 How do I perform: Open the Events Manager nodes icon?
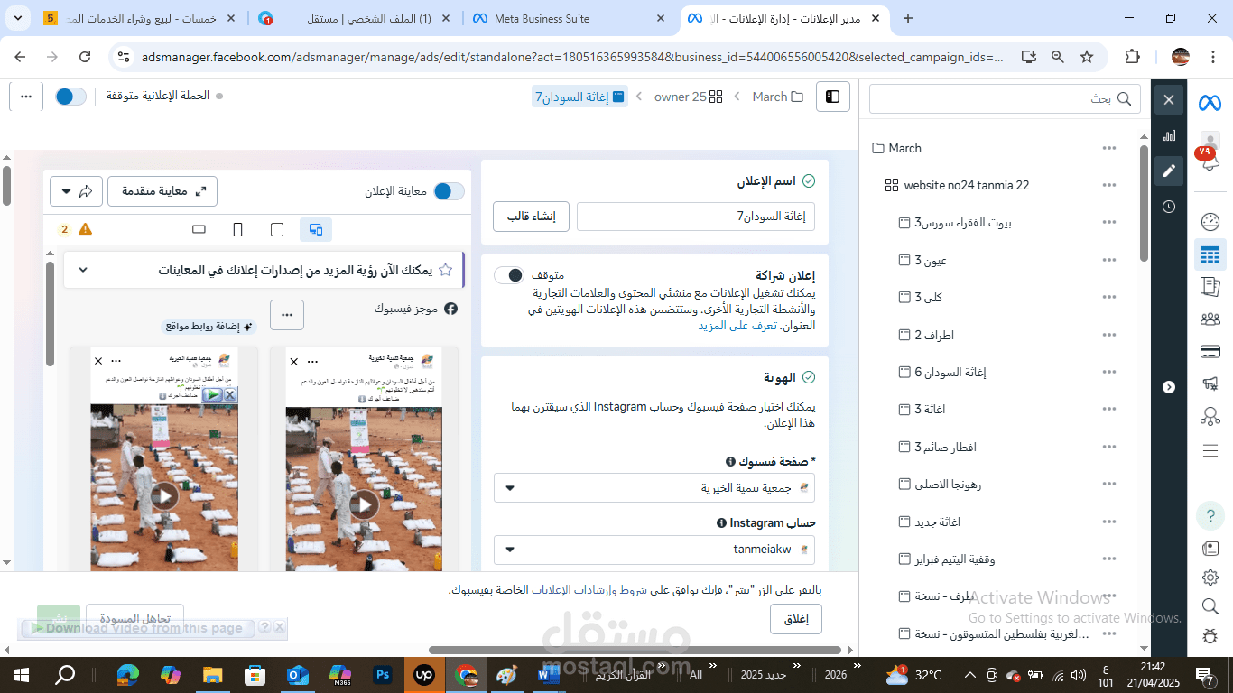pyautogui.click(x=1210, y=416)
